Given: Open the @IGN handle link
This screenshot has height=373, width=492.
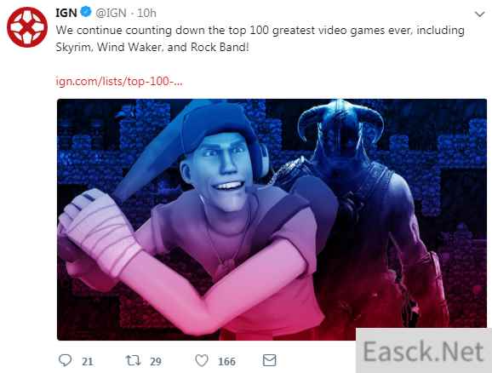Looking at the screenshot, I should (x=111, y=13).
